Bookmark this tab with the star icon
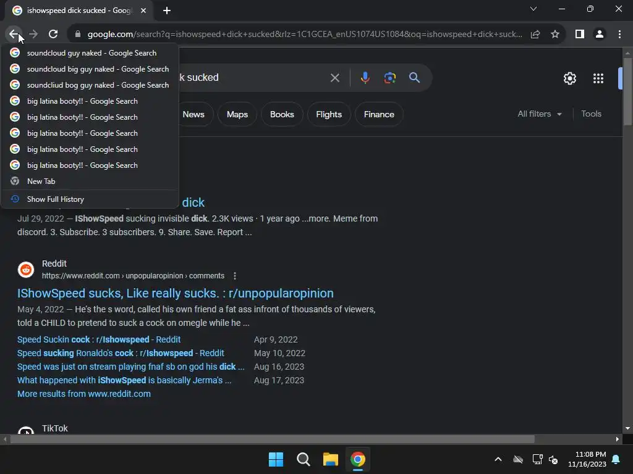 coord(555,35)
